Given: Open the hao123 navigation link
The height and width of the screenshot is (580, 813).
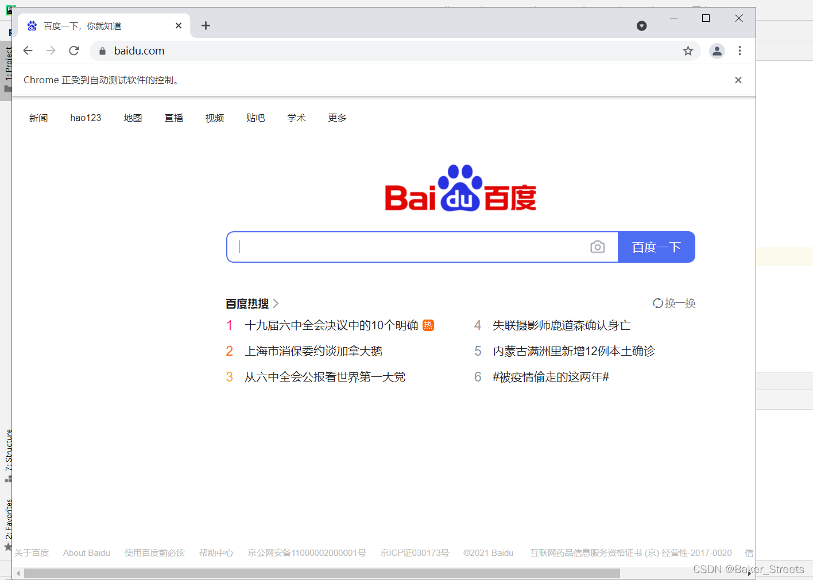Looking at the screenshot, I should pos(86,118).
